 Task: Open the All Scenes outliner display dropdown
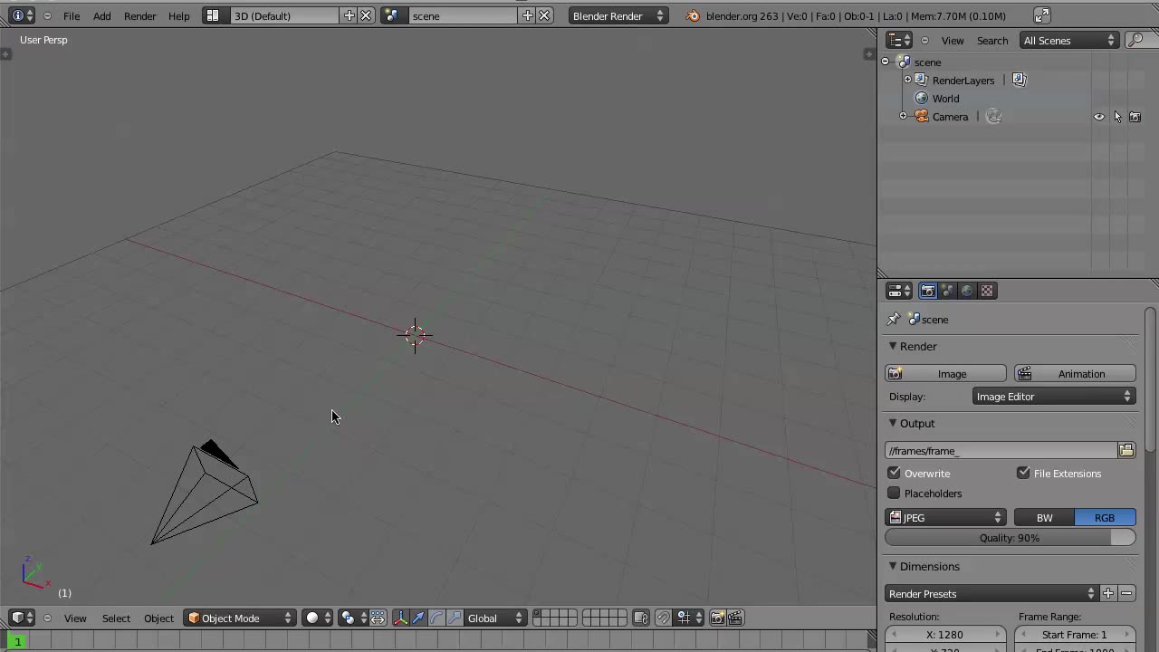point(1069,40)
